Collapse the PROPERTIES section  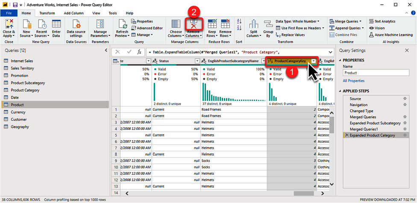click(340, 60)
